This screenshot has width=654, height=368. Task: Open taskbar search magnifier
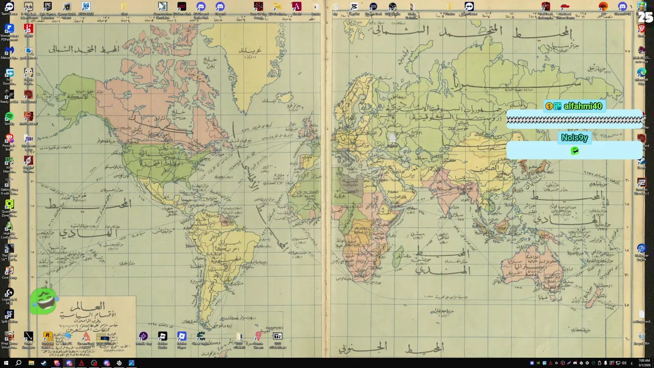click(18, 363)
